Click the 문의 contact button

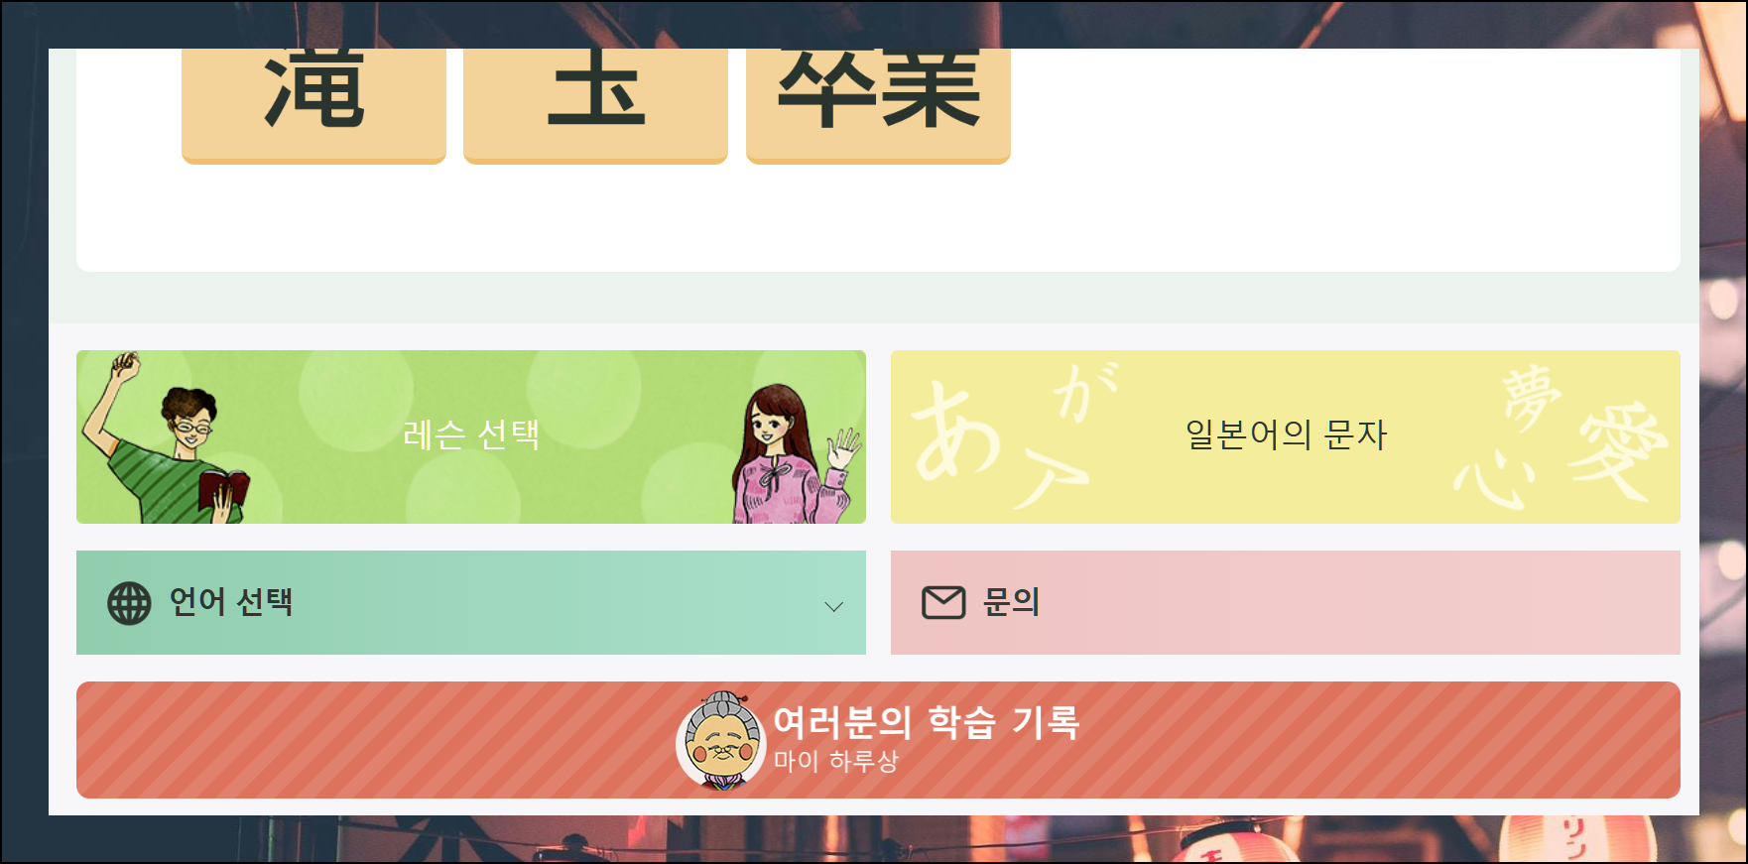tap(1286, 602)
